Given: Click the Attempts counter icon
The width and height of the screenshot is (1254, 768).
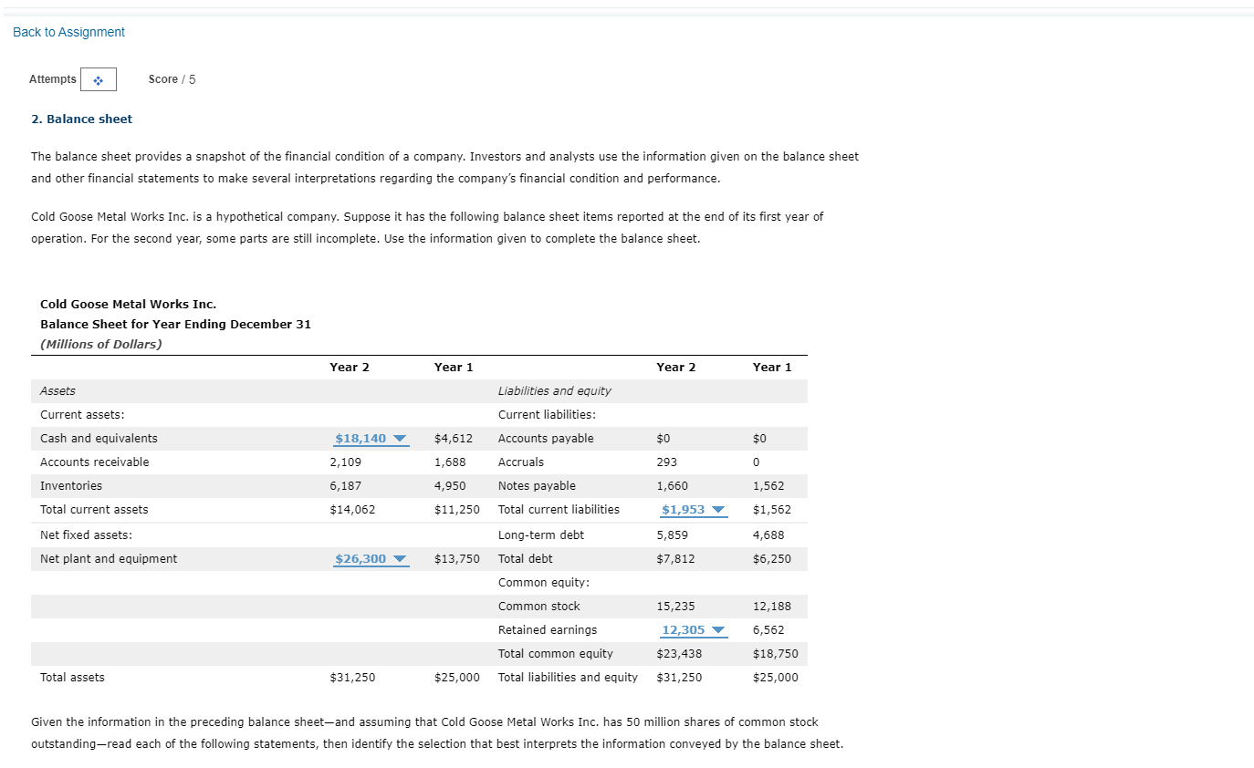Looking at the screenshot, I should tap(99, 79).
